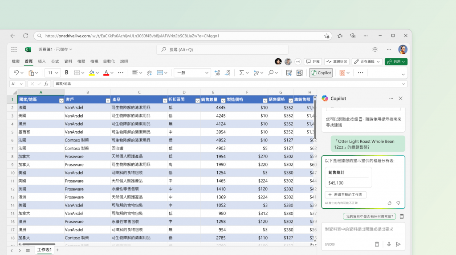The width and height of the screenshot is (456, 255).
Task: Open the app launcher waffle icon
Action: point(14,49)
